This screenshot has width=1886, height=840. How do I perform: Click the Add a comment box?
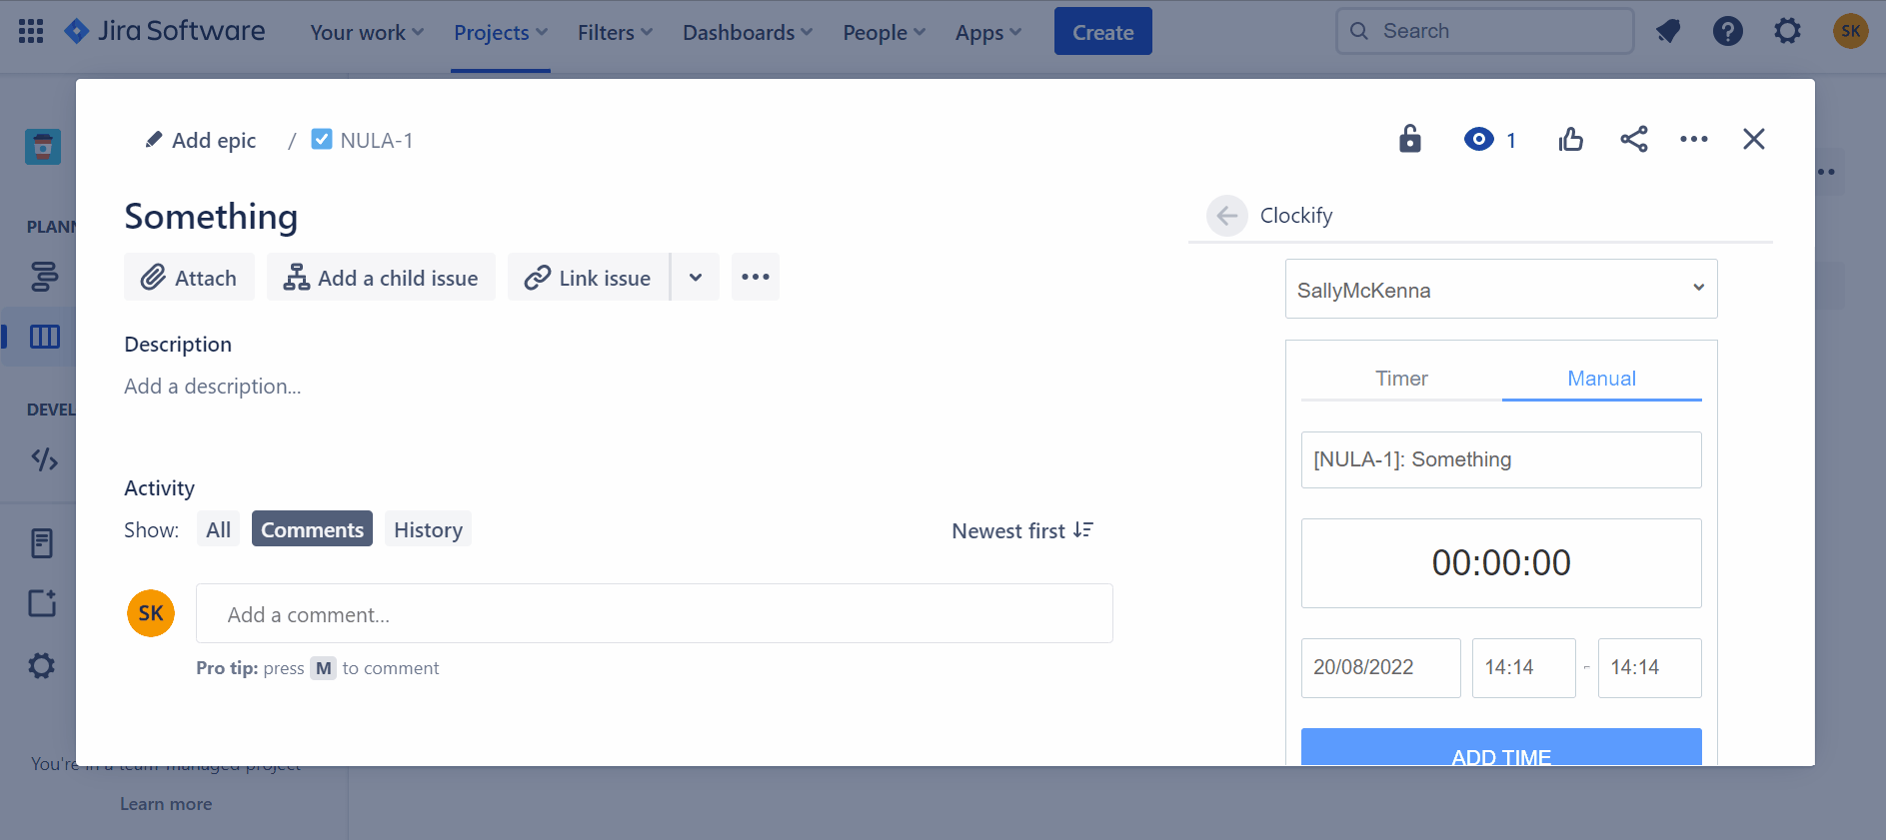pos(655,613)
